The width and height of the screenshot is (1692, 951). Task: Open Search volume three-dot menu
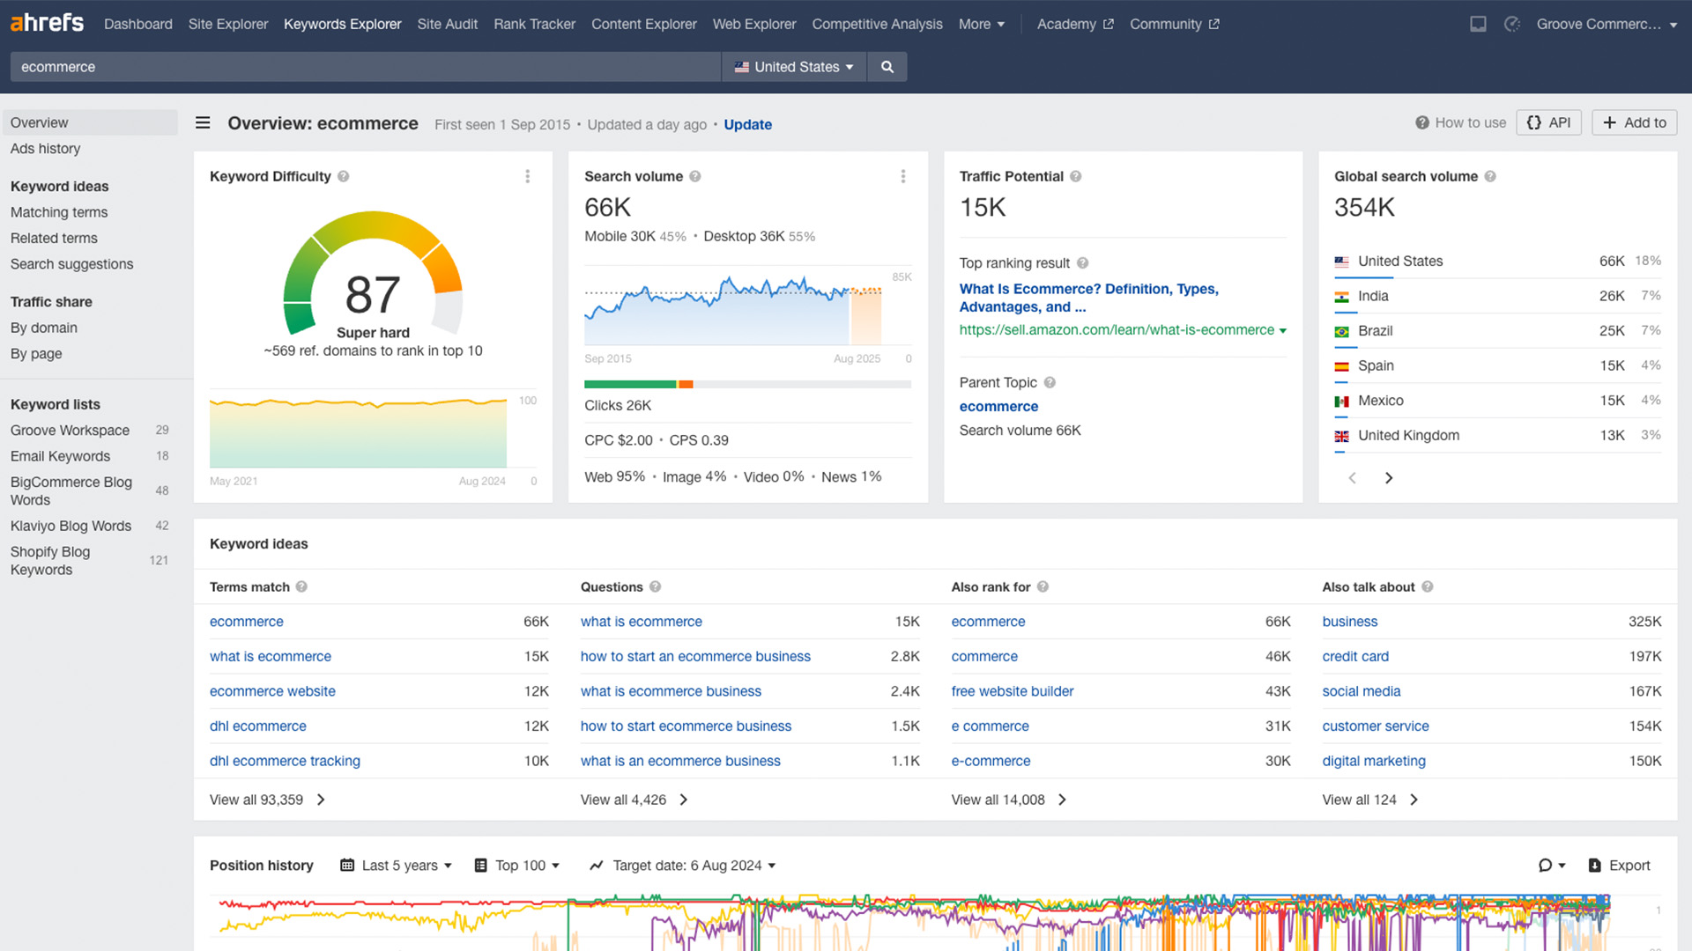(902, 176)
